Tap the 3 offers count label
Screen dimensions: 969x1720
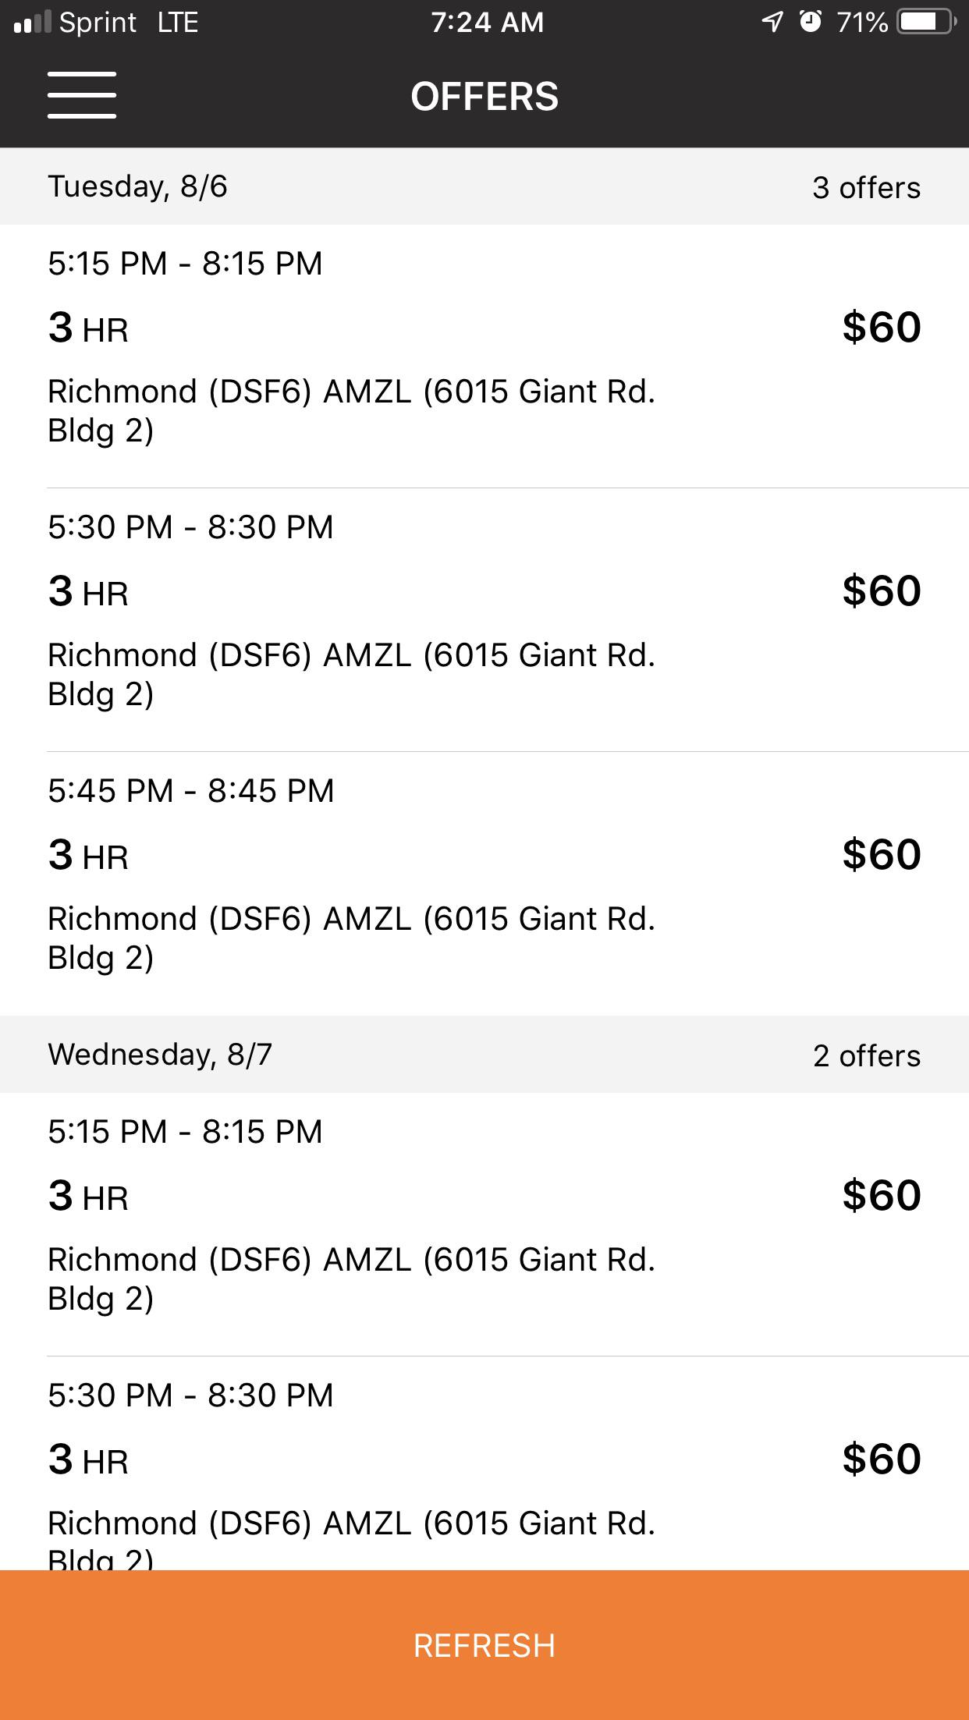(x=866, y=186)
